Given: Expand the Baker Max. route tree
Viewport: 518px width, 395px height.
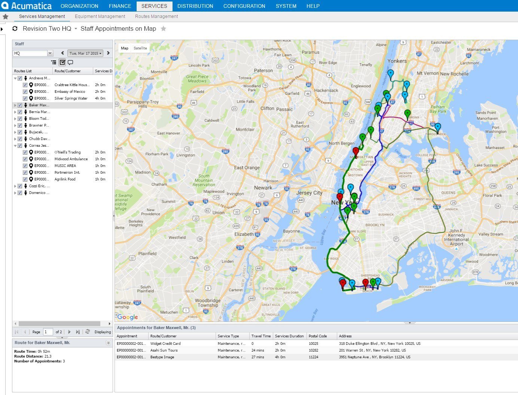Looking at the screenshot, I should [15, 105].
